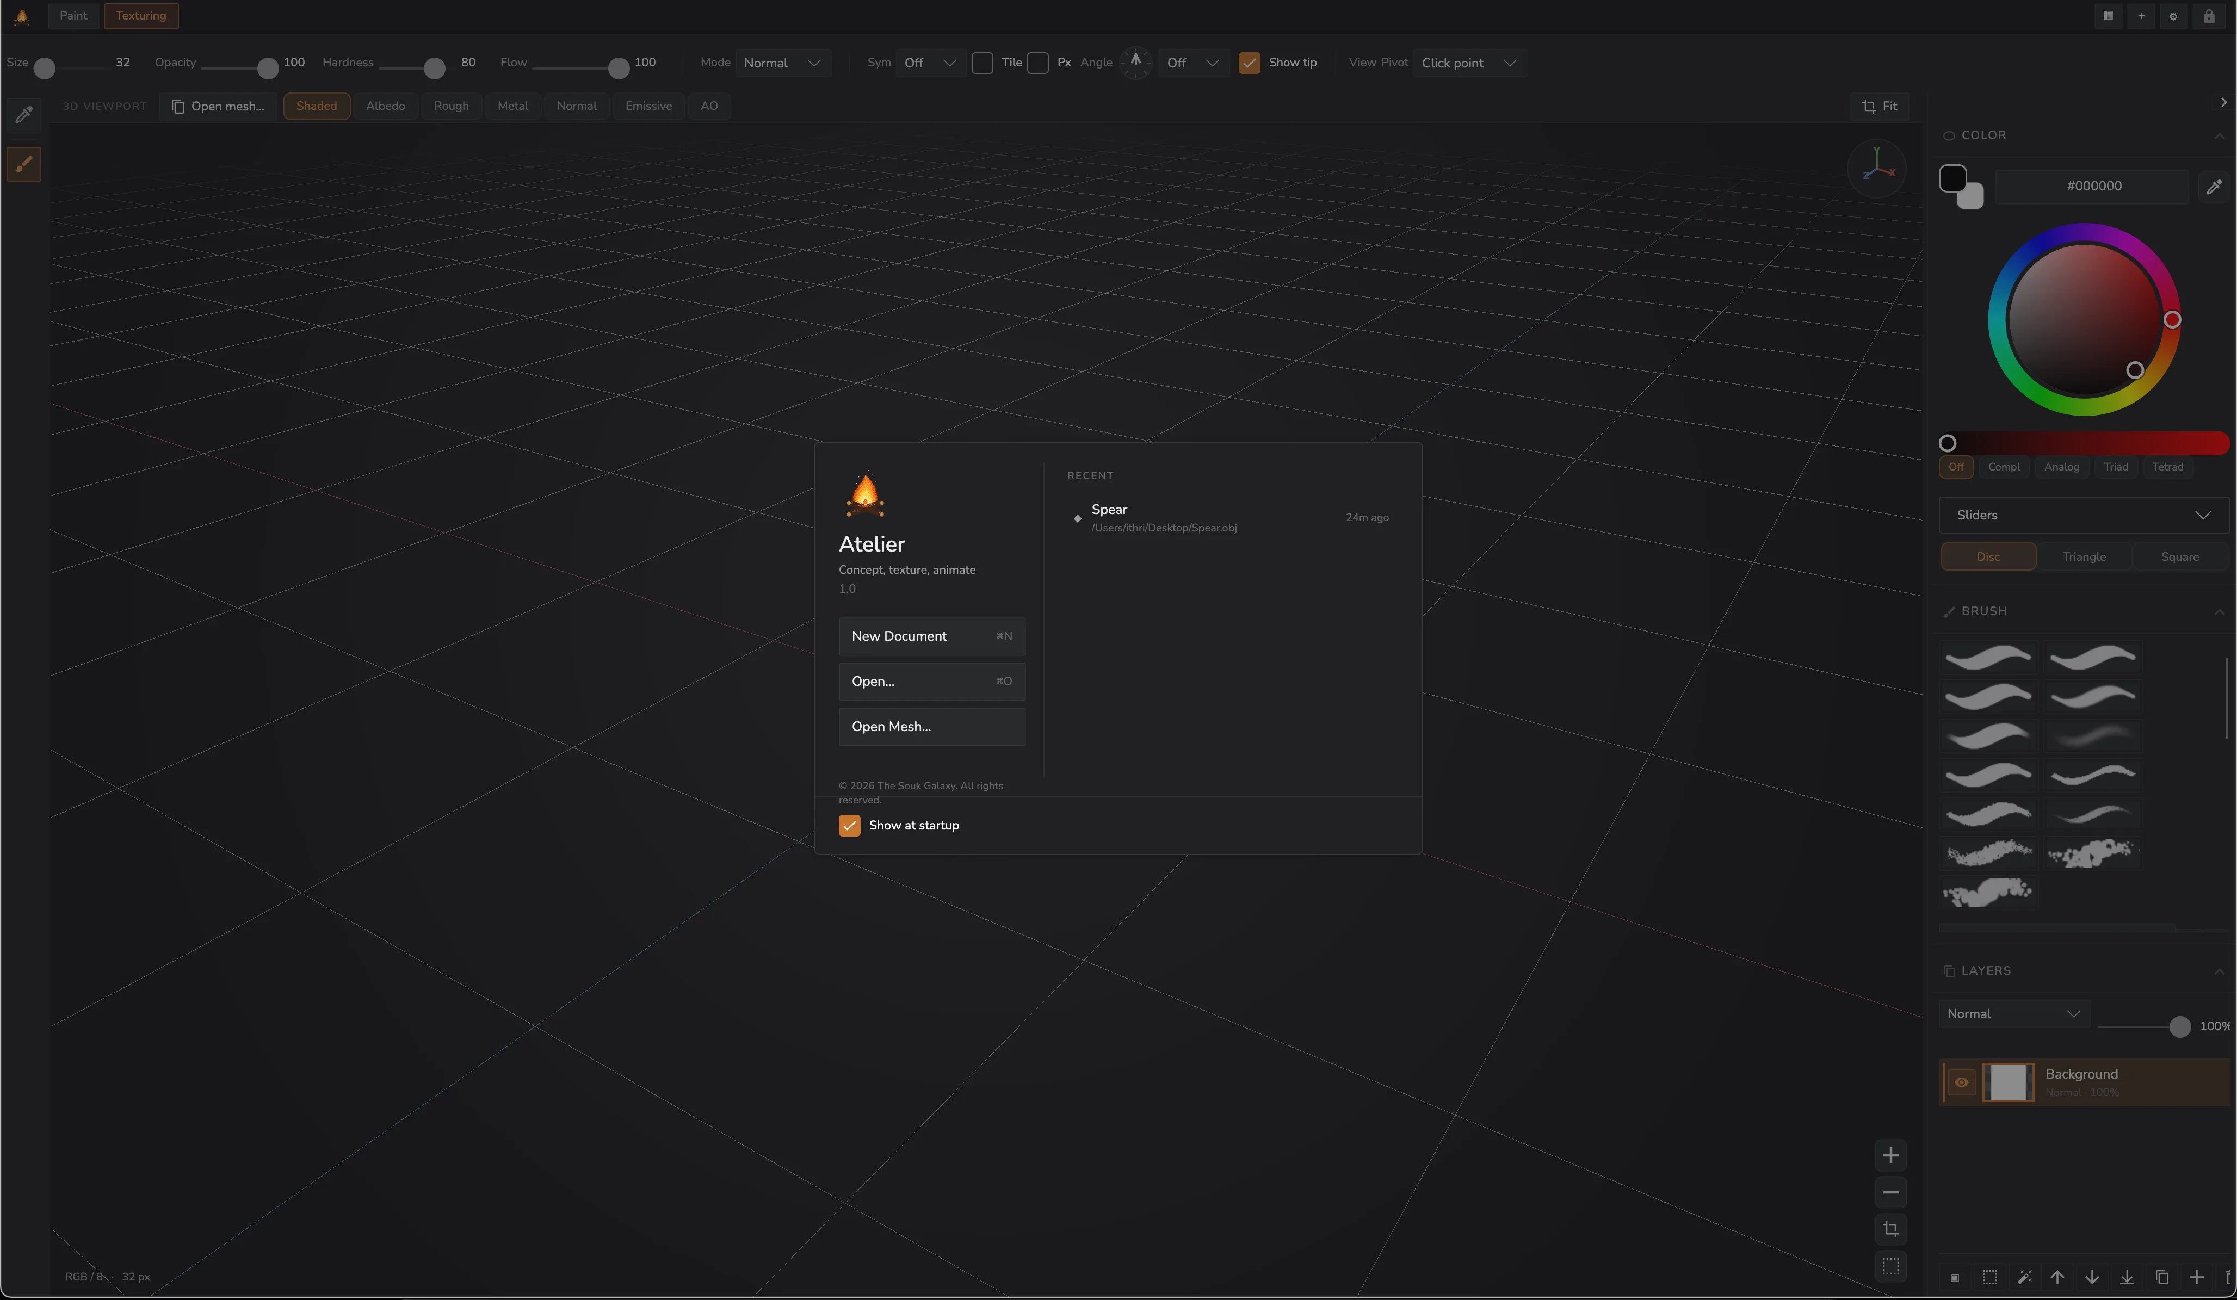Viewport: 2237px width, 1300px height.
Task: Click Open mesh... in the viewport toolbar
Action: click(218, 106)
